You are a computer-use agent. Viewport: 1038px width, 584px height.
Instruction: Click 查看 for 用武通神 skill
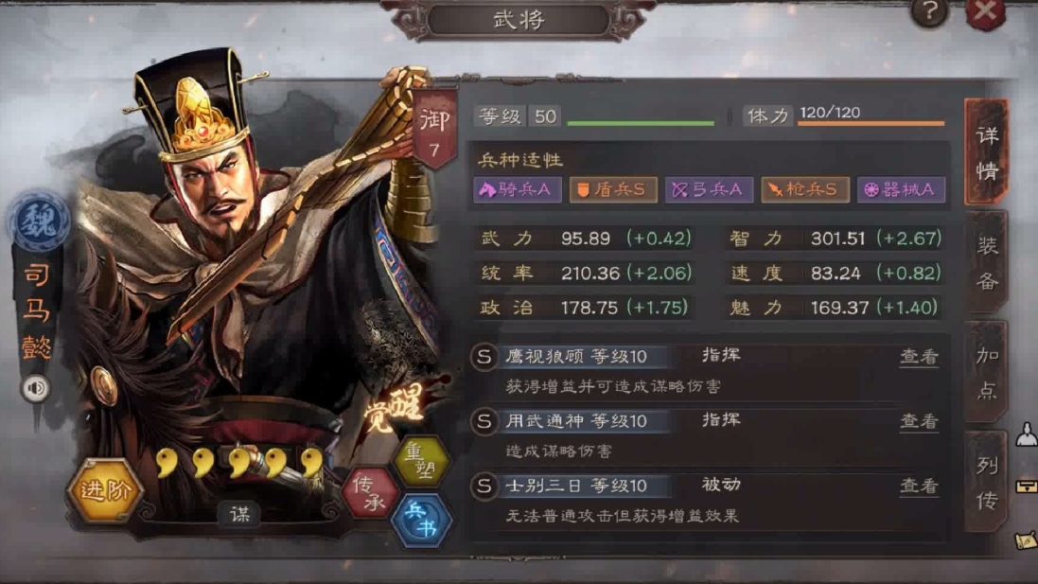click(x=919, y=422)
